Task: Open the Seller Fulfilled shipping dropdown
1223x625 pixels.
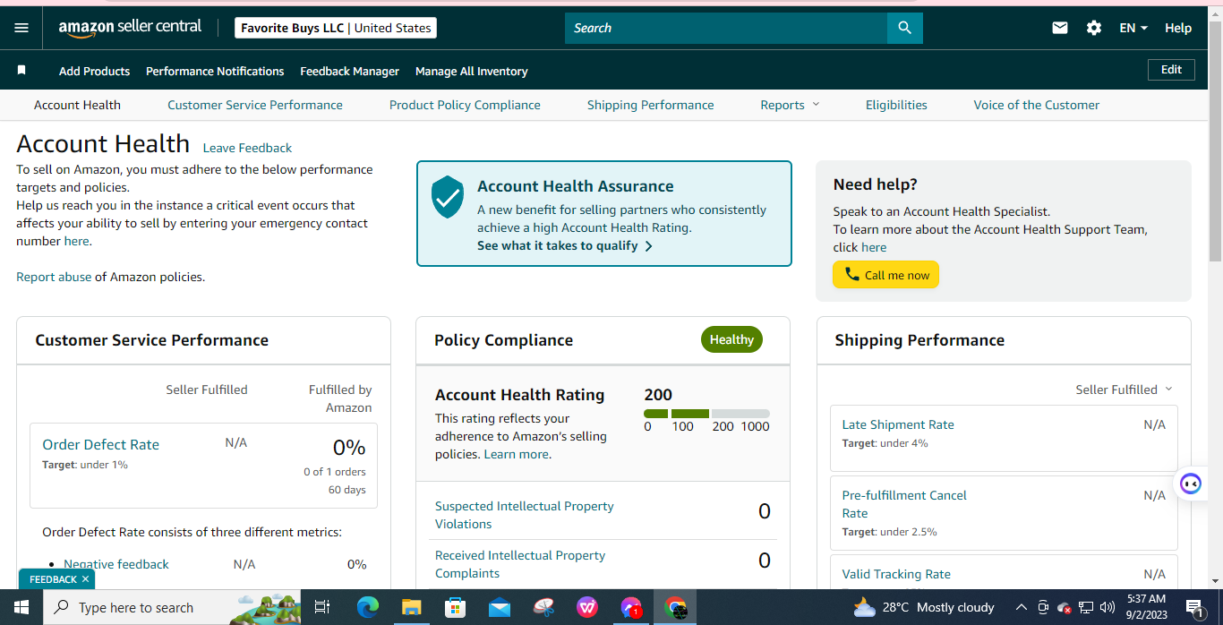Action: click(1124, 390)
